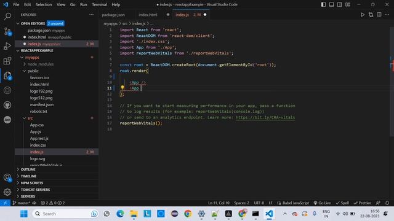Click Go Live to start live server
394x221 pixels.
click(x=322, y=203)
